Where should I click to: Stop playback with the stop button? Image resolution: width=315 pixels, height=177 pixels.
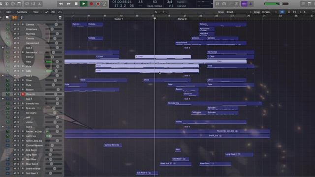76,3
